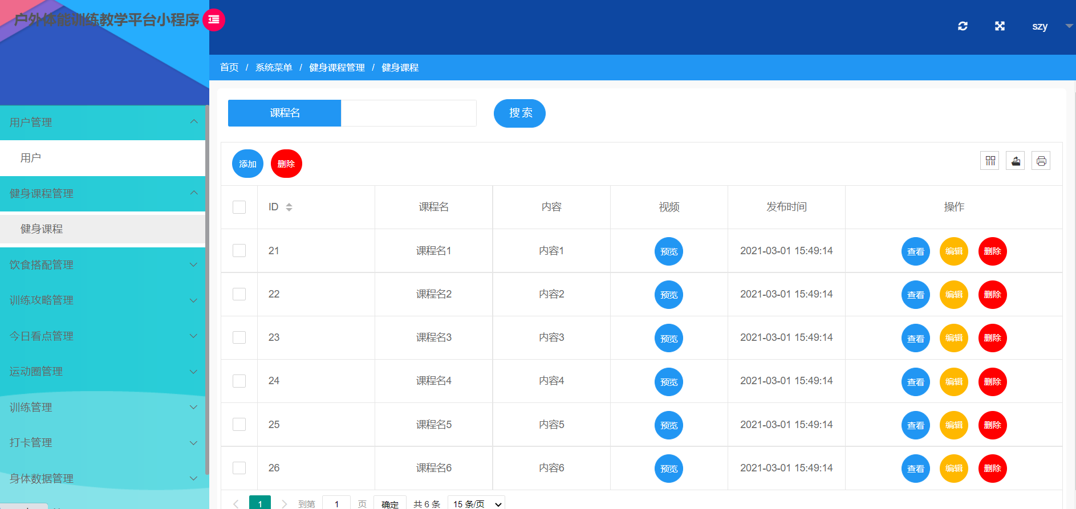Select 健身课程 in the sidebar
The image size is (1076, 509).
103,229
